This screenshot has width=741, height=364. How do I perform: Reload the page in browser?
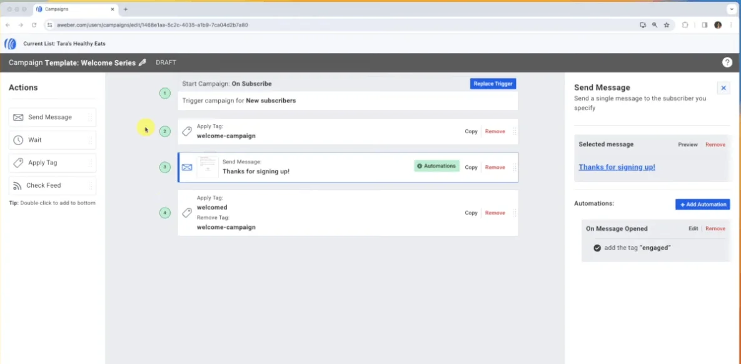34,25
